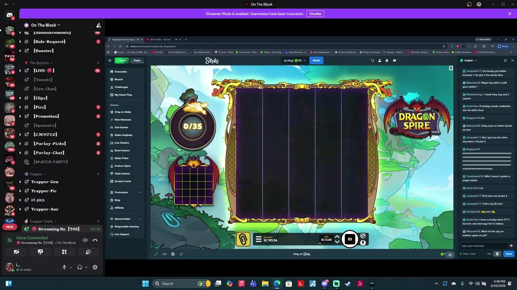Increase spin bet amount arrow
The image size is (517, 290).
[x=337, y=237]
